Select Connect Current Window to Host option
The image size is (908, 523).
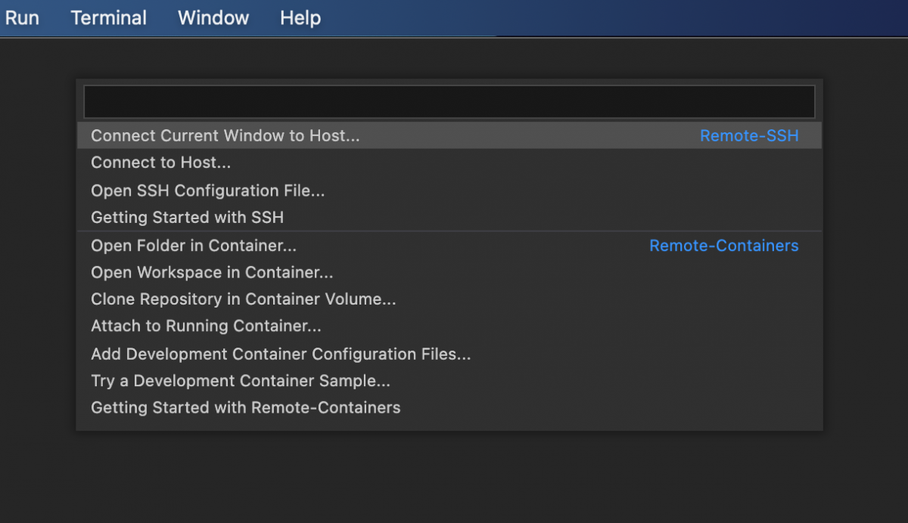pyautogui.click(x=224, y=135)
